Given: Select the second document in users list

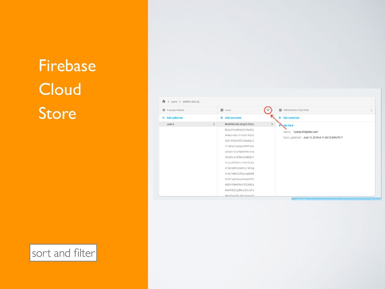Looking at the screenshot, I should [x=239, y=130].
